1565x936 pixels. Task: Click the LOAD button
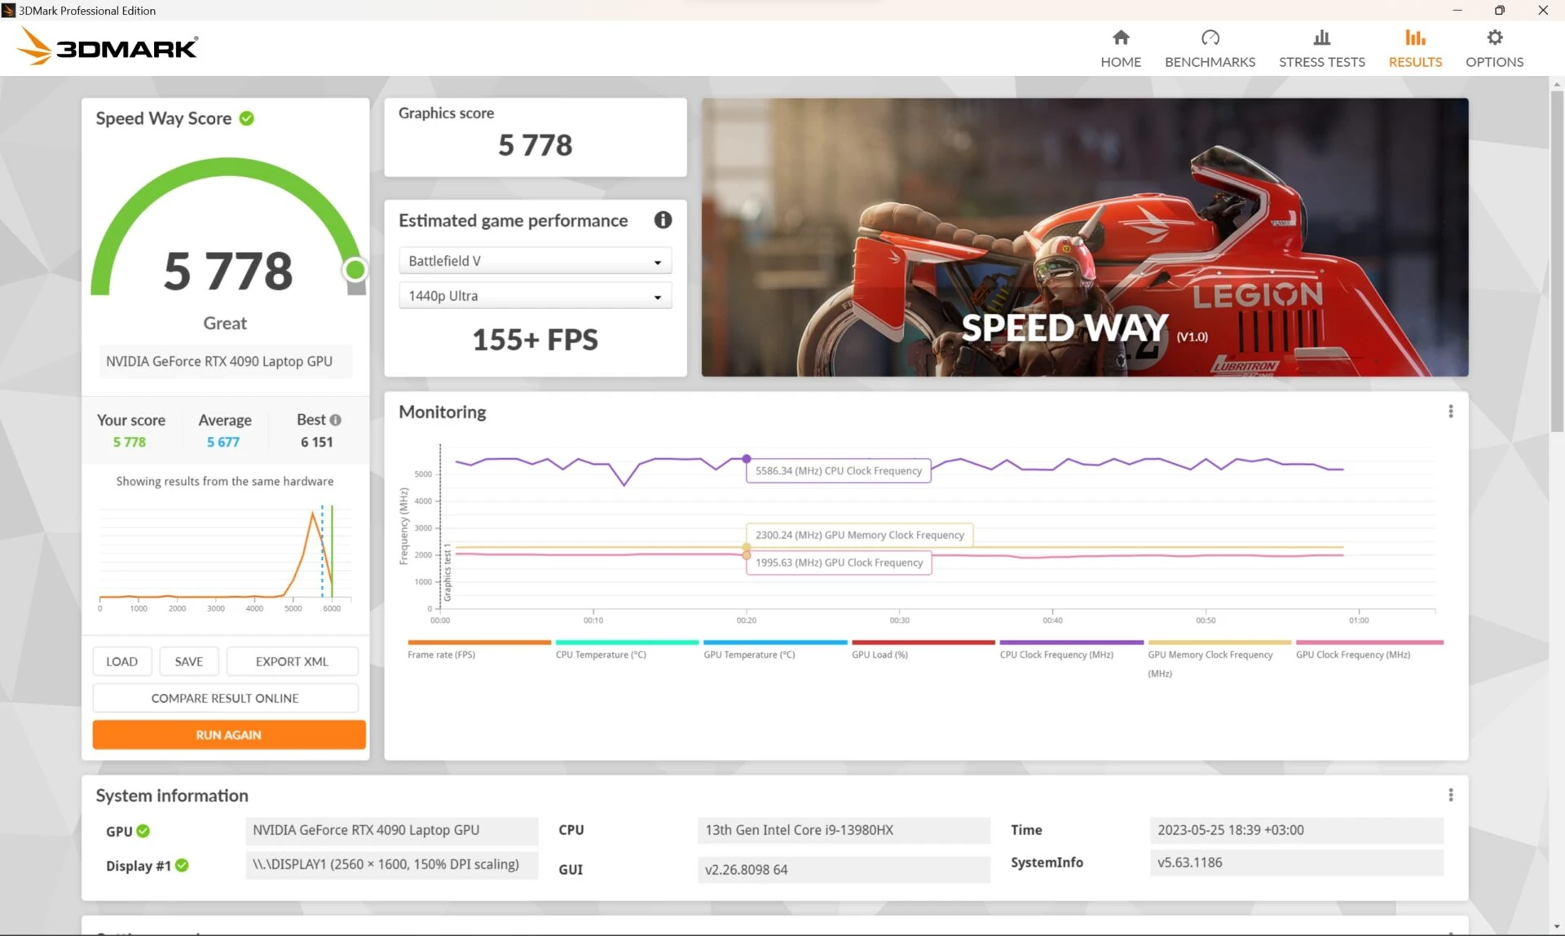122,661
